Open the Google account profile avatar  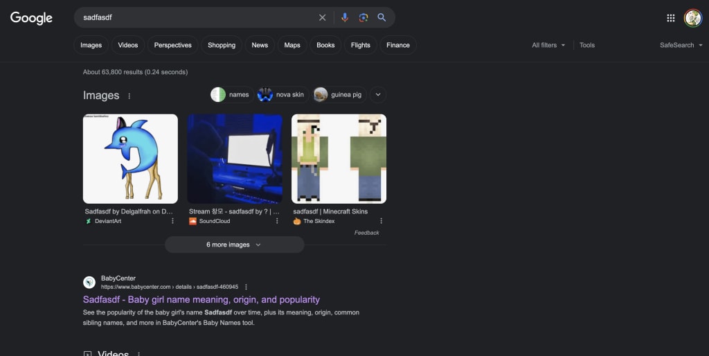692,18
